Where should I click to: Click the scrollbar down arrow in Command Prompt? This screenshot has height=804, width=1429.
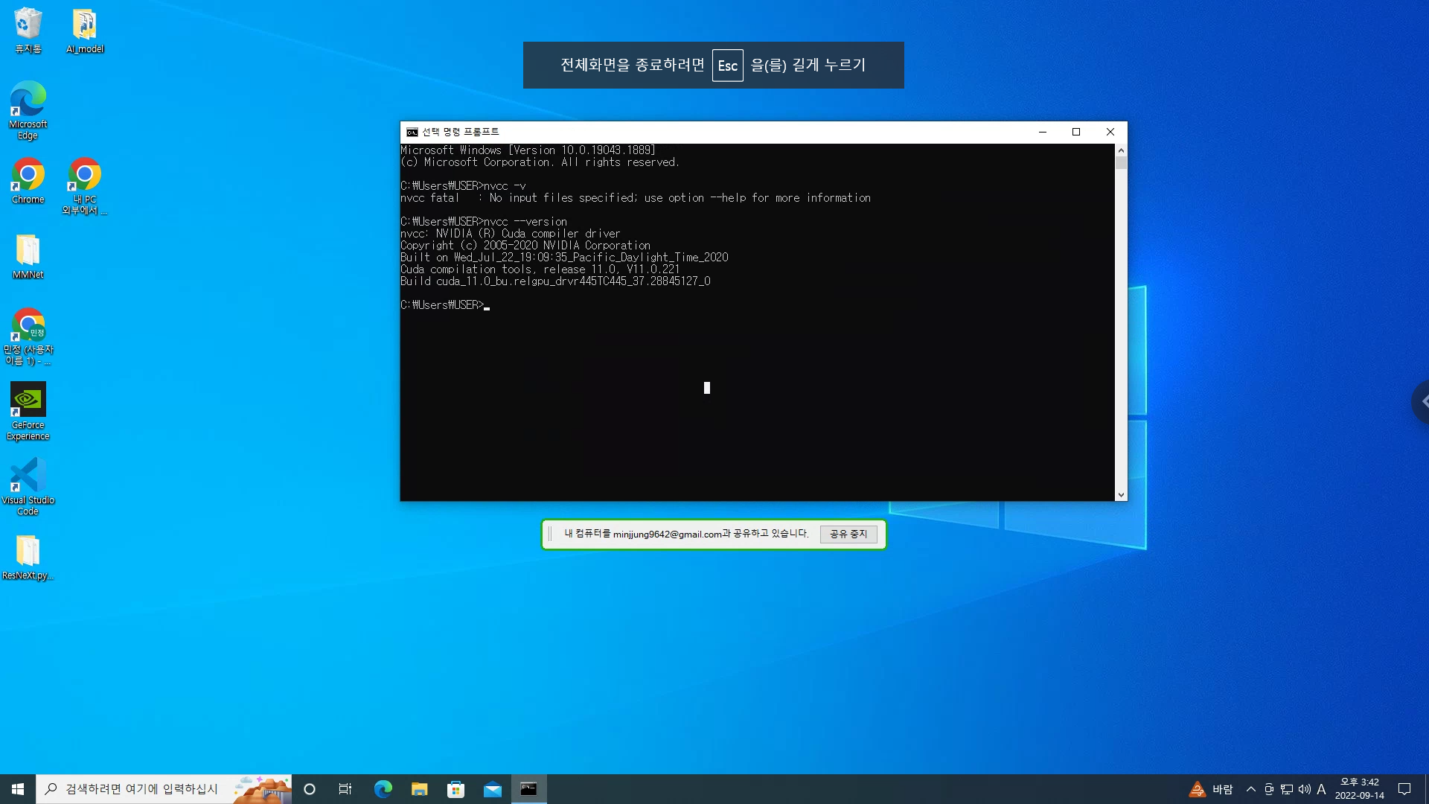pyautogui.click(x=1121, y=495)
